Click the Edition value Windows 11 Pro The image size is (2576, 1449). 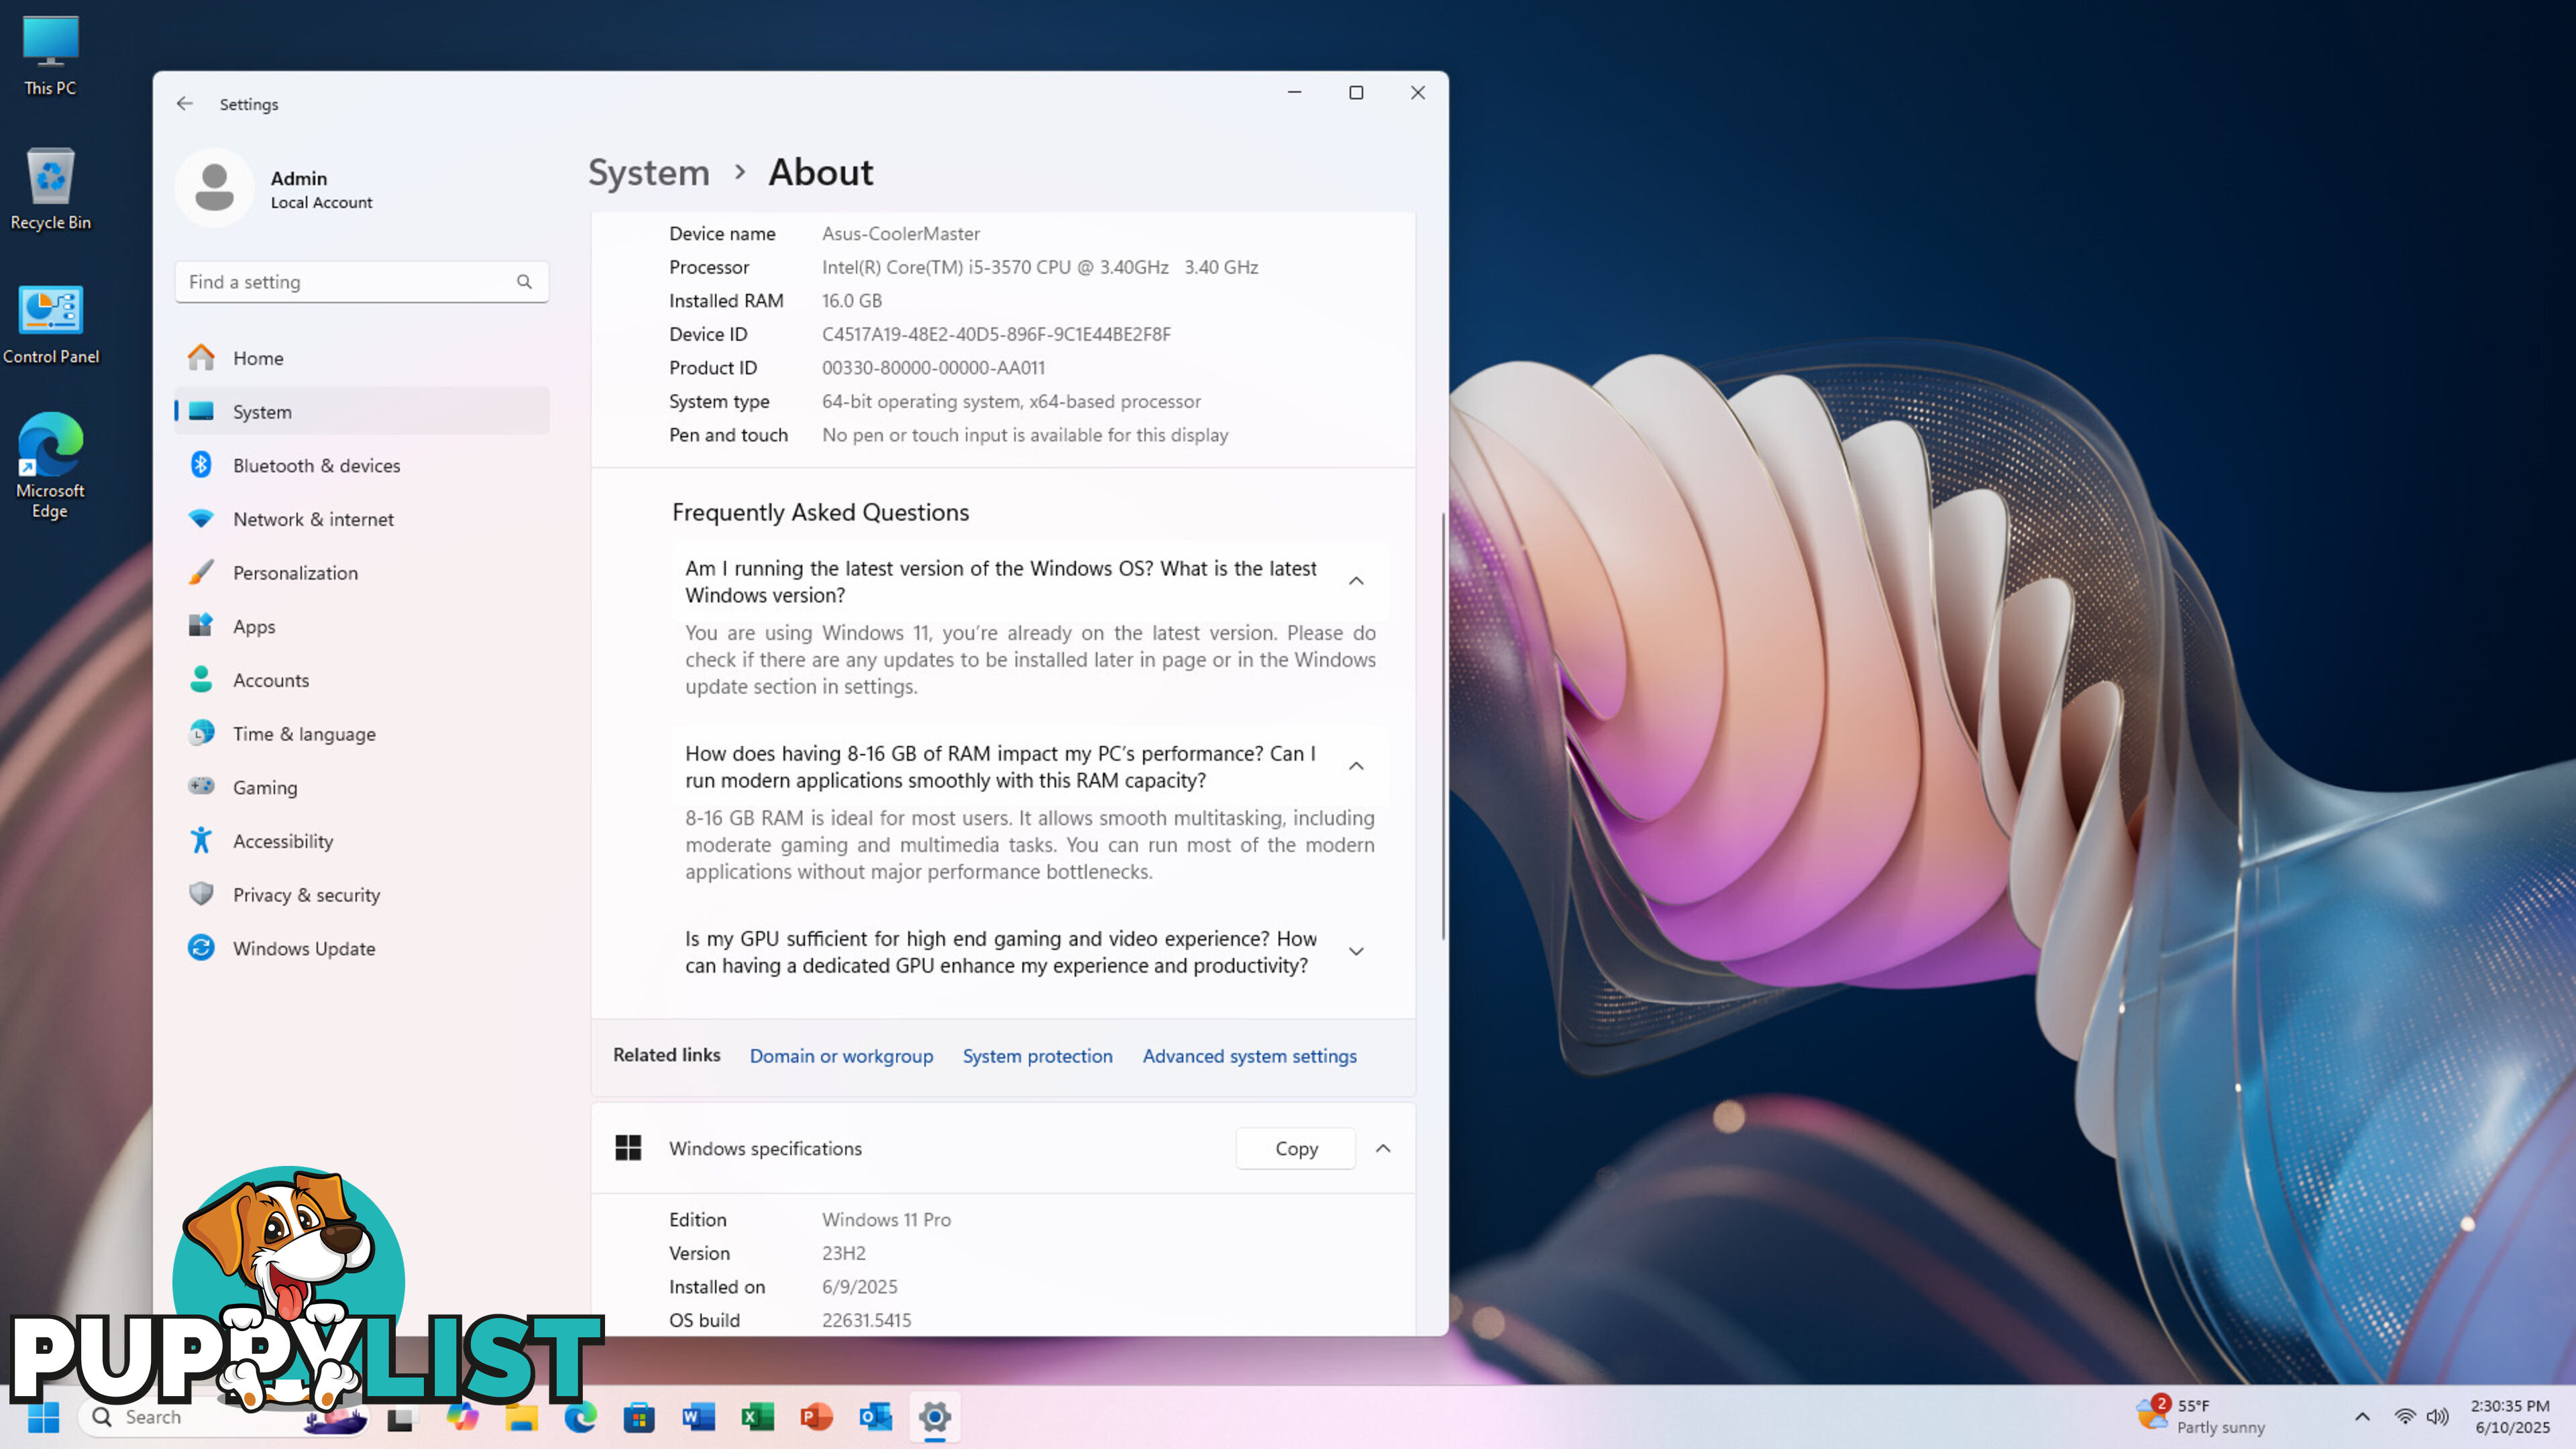[x=886, y=1219]
